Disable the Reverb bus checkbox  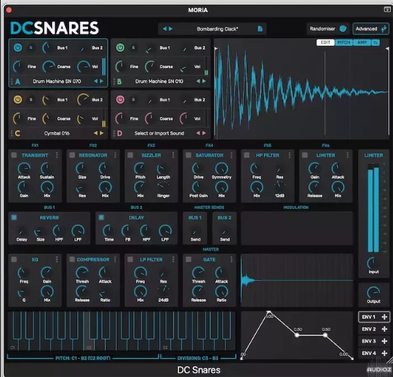pos(14,217)
